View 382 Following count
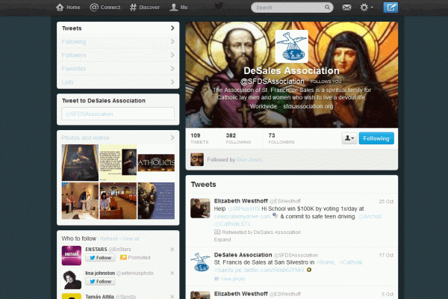 [x=238, y=138]
